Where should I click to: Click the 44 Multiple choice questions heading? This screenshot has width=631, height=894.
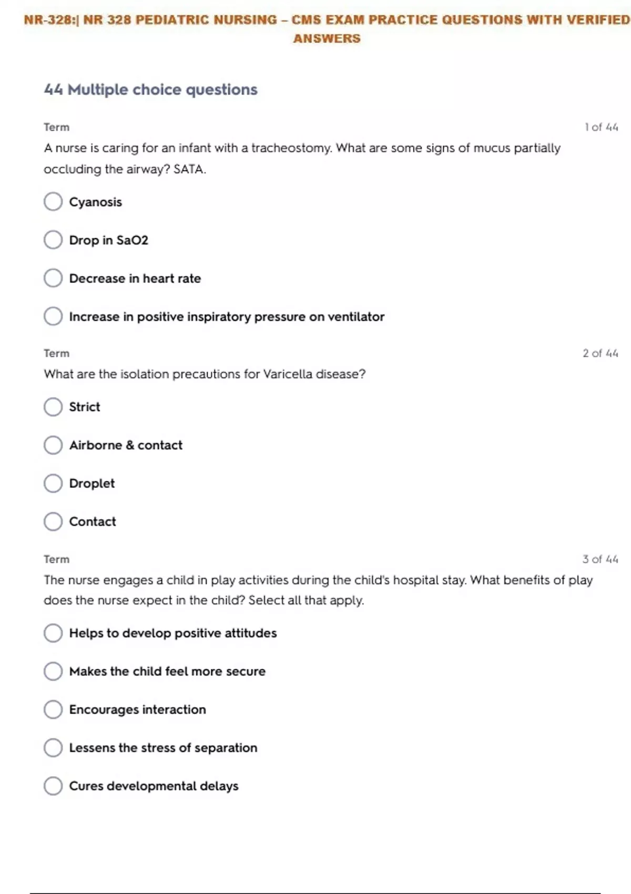tap(151, 90)
